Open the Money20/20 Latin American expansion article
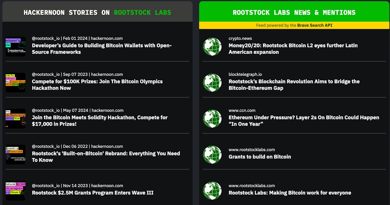Image resolution: width=390 pixels, height=205 pixels. click(x=293, y=49)
